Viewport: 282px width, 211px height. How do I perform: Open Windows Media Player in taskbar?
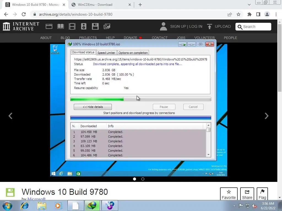[x=58, y=206]
